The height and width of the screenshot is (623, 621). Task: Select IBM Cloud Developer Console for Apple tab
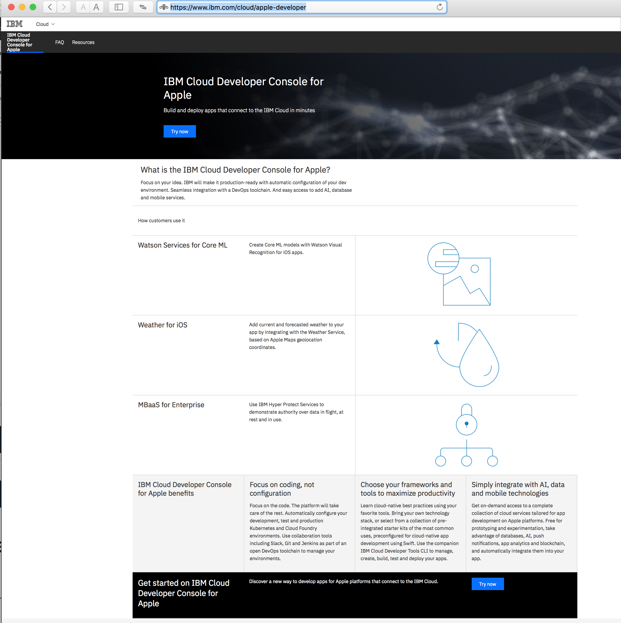(20, 42)
